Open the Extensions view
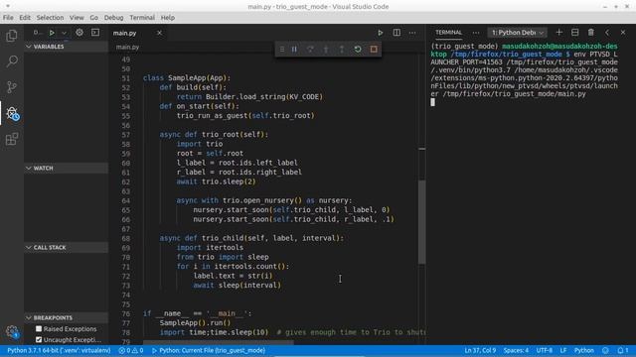 click(x=12, y=139)
